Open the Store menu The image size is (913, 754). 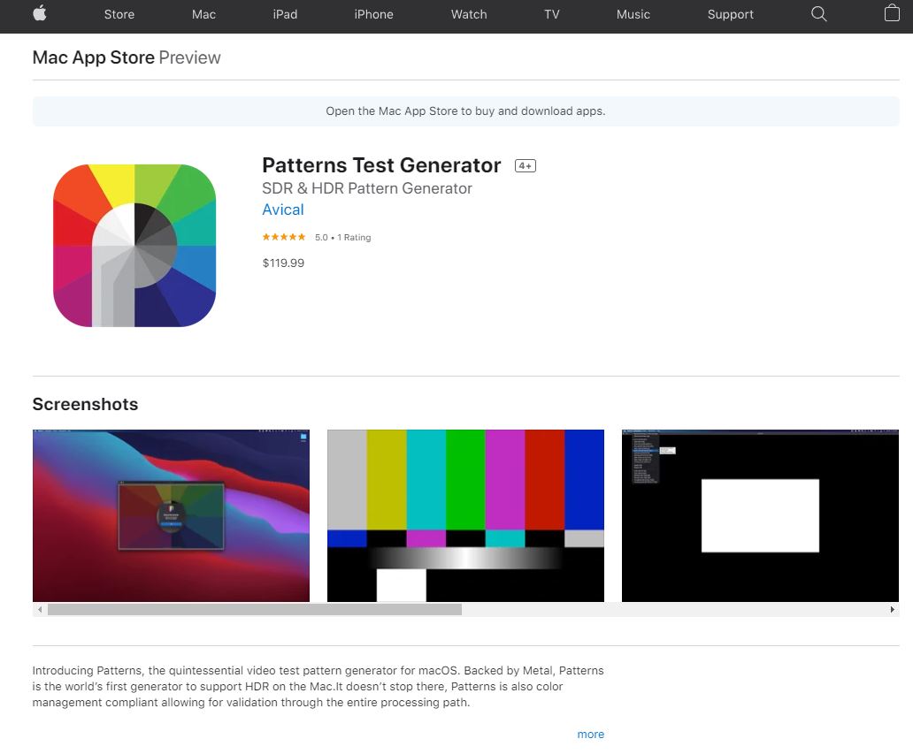coord(119,14)
